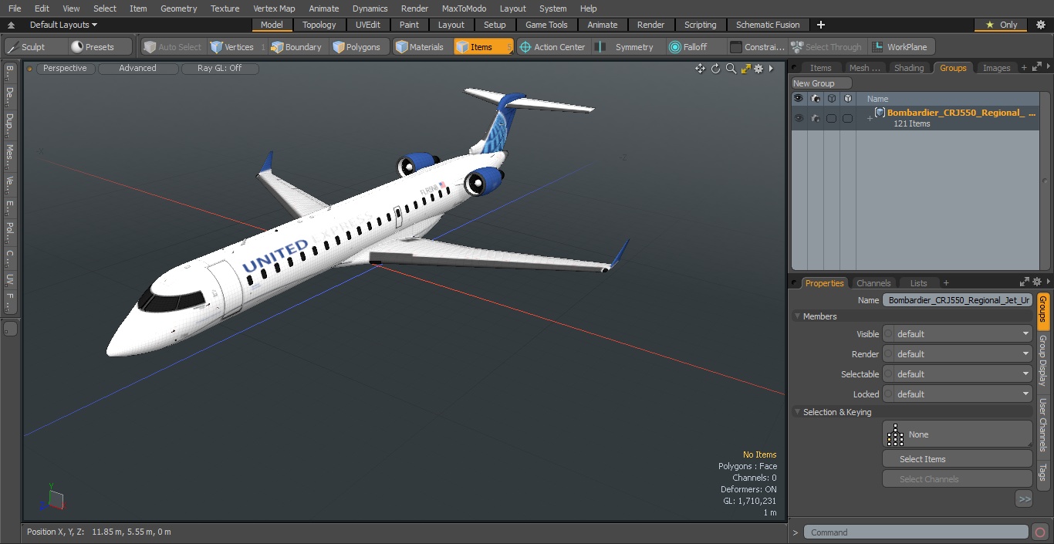The image size is (1054, 544).
Task: Select the Sculpt tool
Action: 35,47
